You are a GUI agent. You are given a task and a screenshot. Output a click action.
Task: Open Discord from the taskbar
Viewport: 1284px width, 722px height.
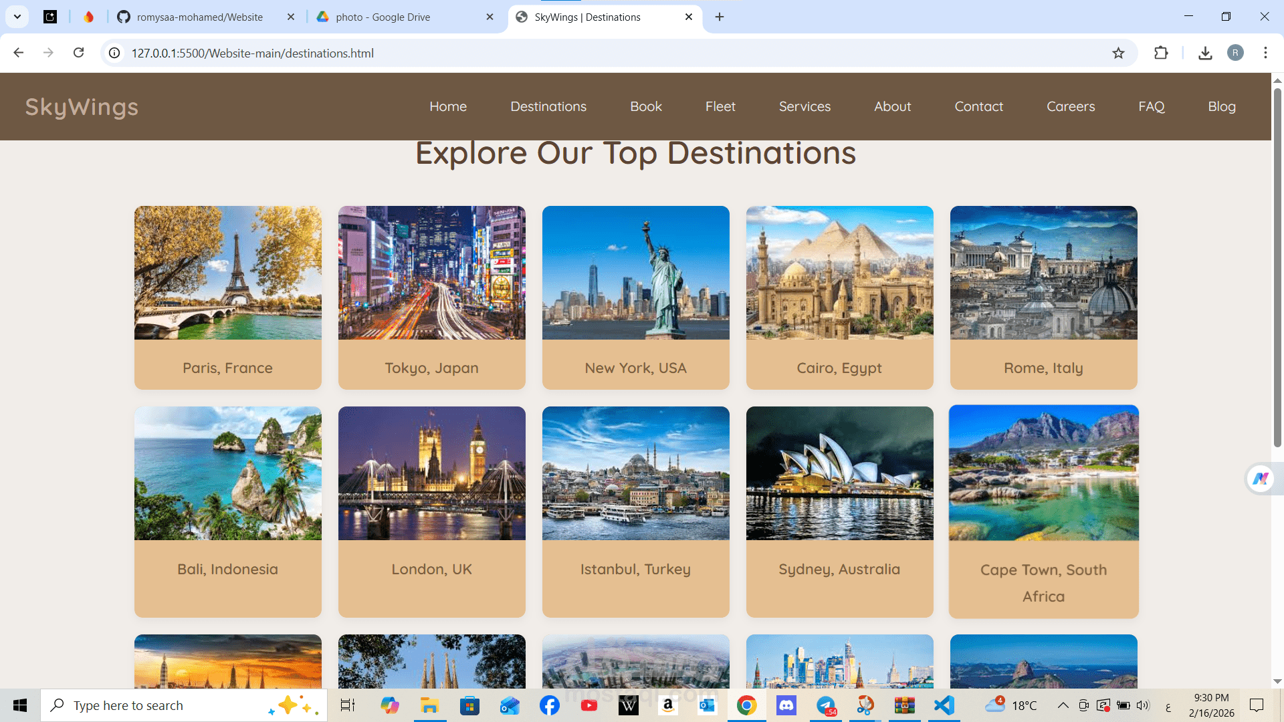click(786, 705)
